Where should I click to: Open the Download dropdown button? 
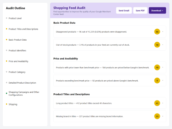(157, 10)
